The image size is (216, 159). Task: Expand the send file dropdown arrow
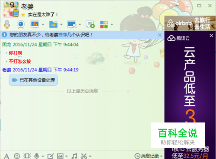coord(61,24)
